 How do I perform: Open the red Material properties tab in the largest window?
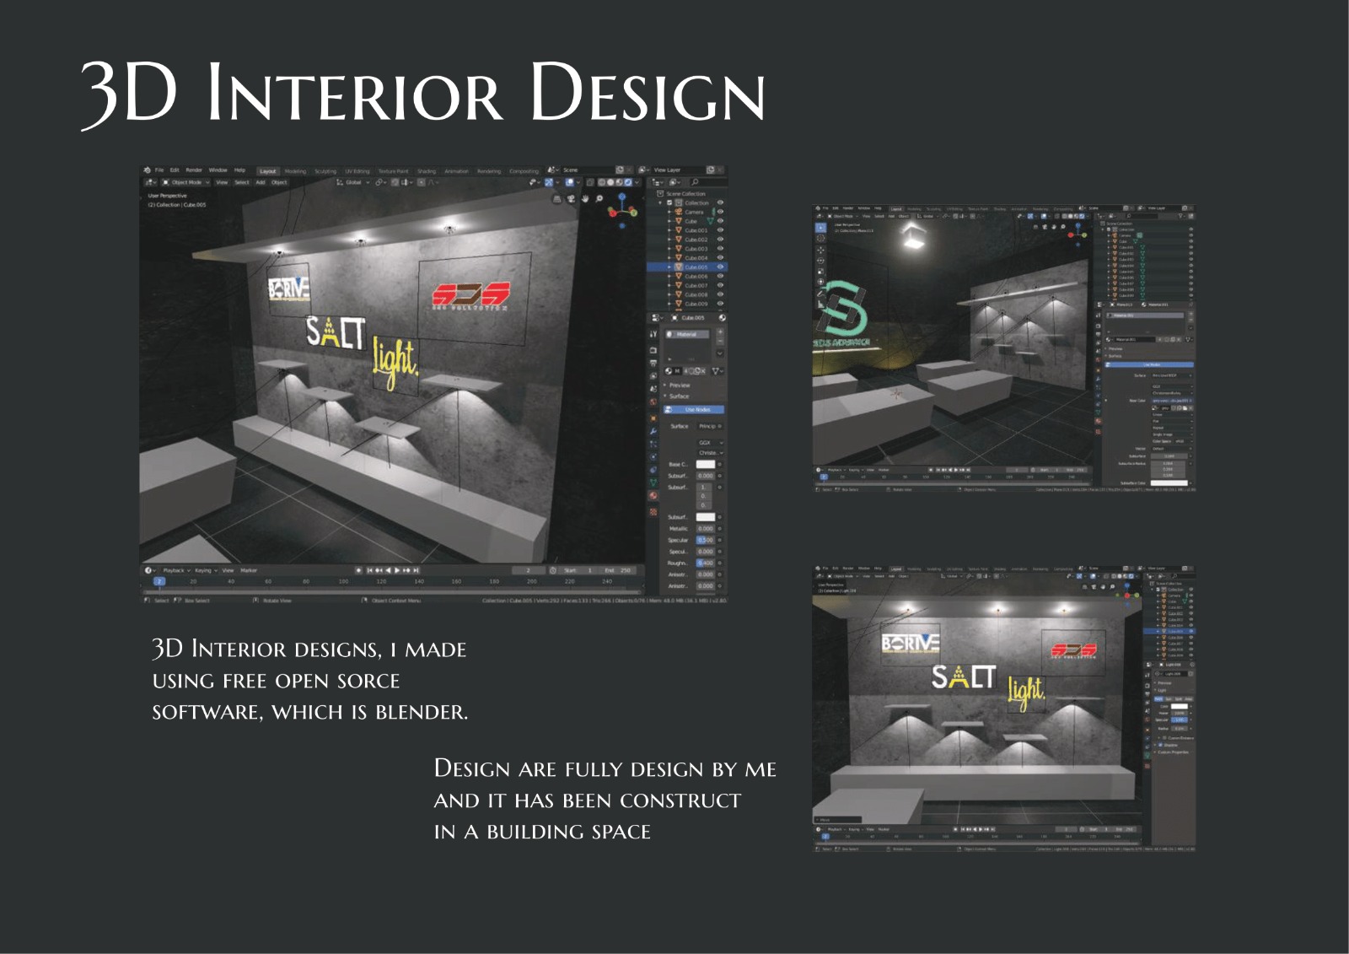pyautogui.click(x=653, y=496)
